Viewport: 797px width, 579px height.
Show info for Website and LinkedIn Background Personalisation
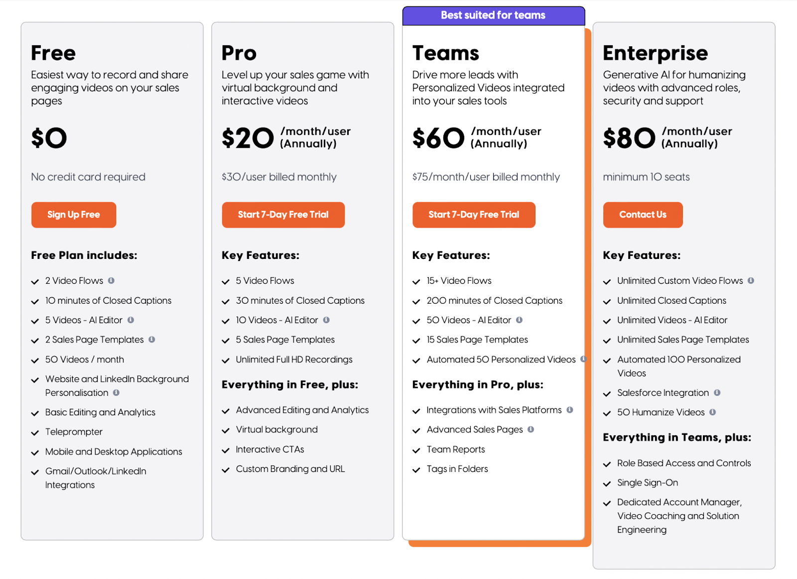pos(116,392)
